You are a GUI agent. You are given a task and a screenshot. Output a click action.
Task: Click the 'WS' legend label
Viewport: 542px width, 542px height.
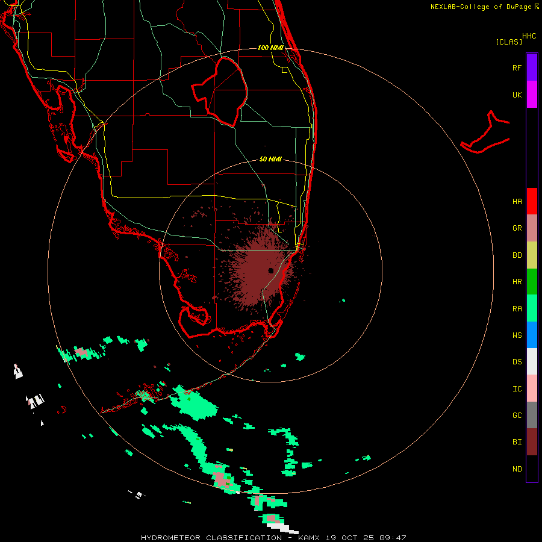pyautogui.click(x=517, y=335)
